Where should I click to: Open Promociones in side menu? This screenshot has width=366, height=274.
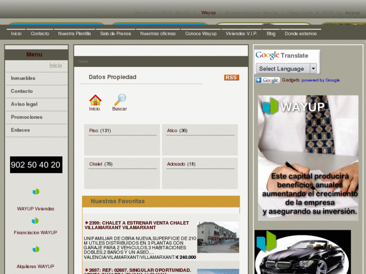27,117
